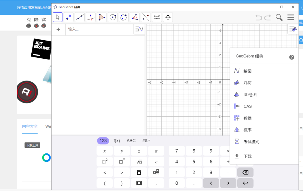Choose the 几何 perspective

264,83
